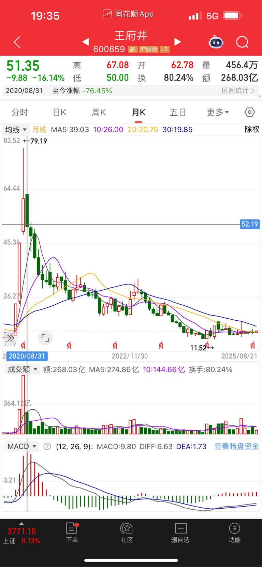Tap the 沪股通 badge
The width and height of the screenshot is (262, 567).
pyautogui.click(x=149, y=49)
